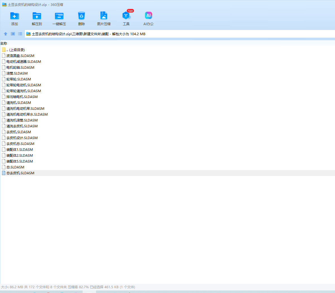The height and width of the screenshot is (293, 335).
Task: Click the file icon beside 总去皮机.SLDASM
Action: pyautogui.click(x=4, y=173)
